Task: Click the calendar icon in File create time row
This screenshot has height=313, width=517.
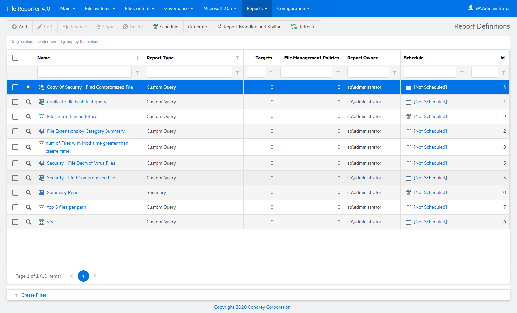Action: (408, 117)
